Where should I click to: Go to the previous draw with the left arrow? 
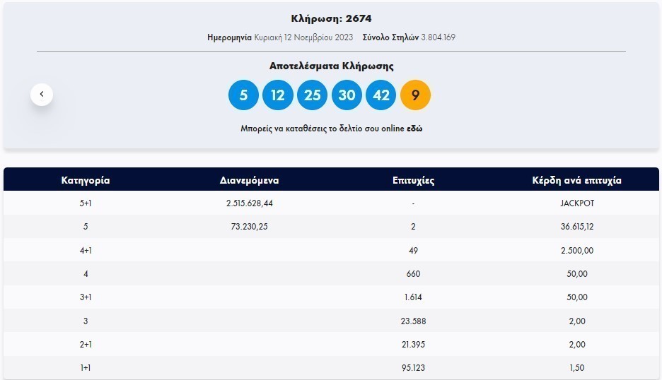(42, 94)
